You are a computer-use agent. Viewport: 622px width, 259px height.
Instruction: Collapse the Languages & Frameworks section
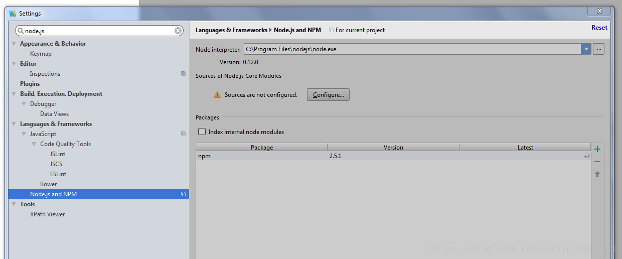[x=14, y=124]
